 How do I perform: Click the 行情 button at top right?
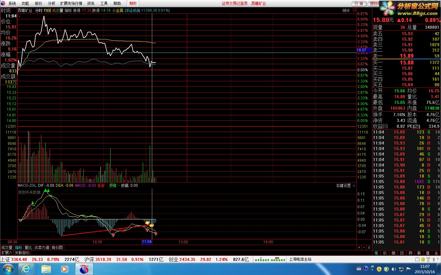point(359,3)
